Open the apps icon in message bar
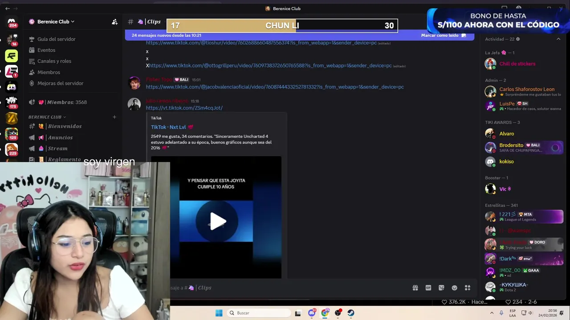570x320 pixels. point(468,288)
